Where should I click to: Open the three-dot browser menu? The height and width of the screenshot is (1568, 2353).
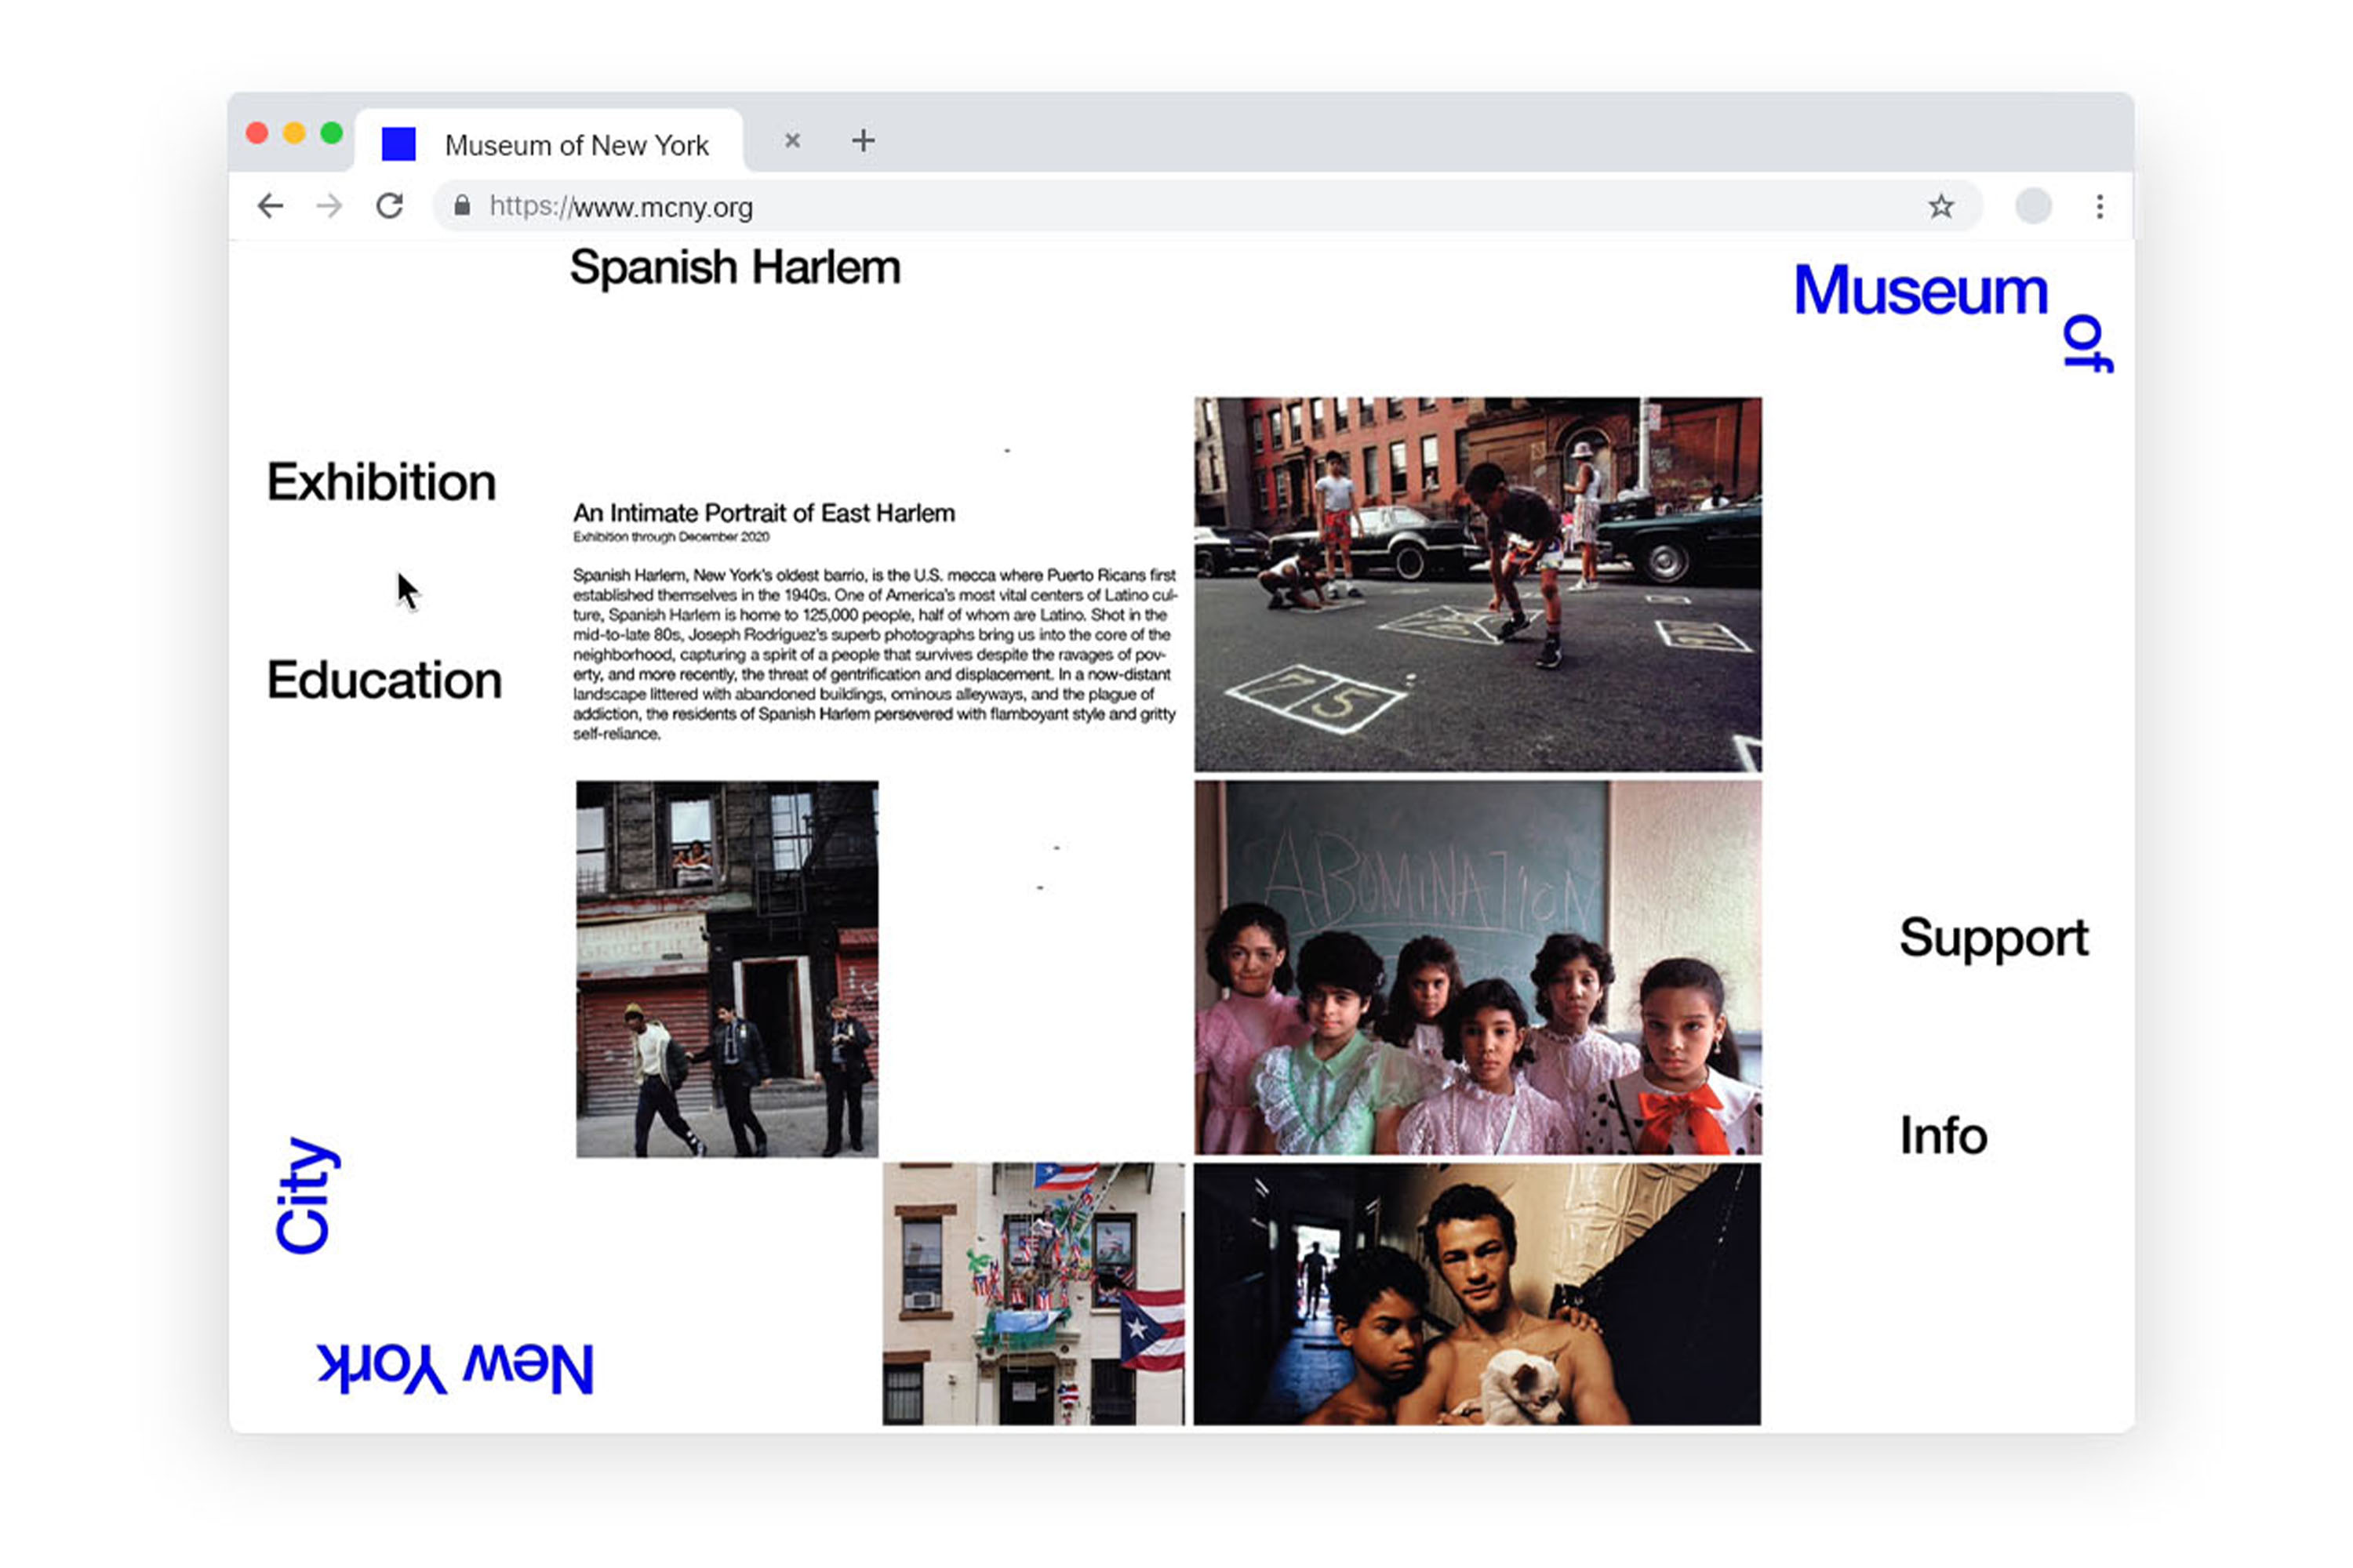tap(2100, 207)
